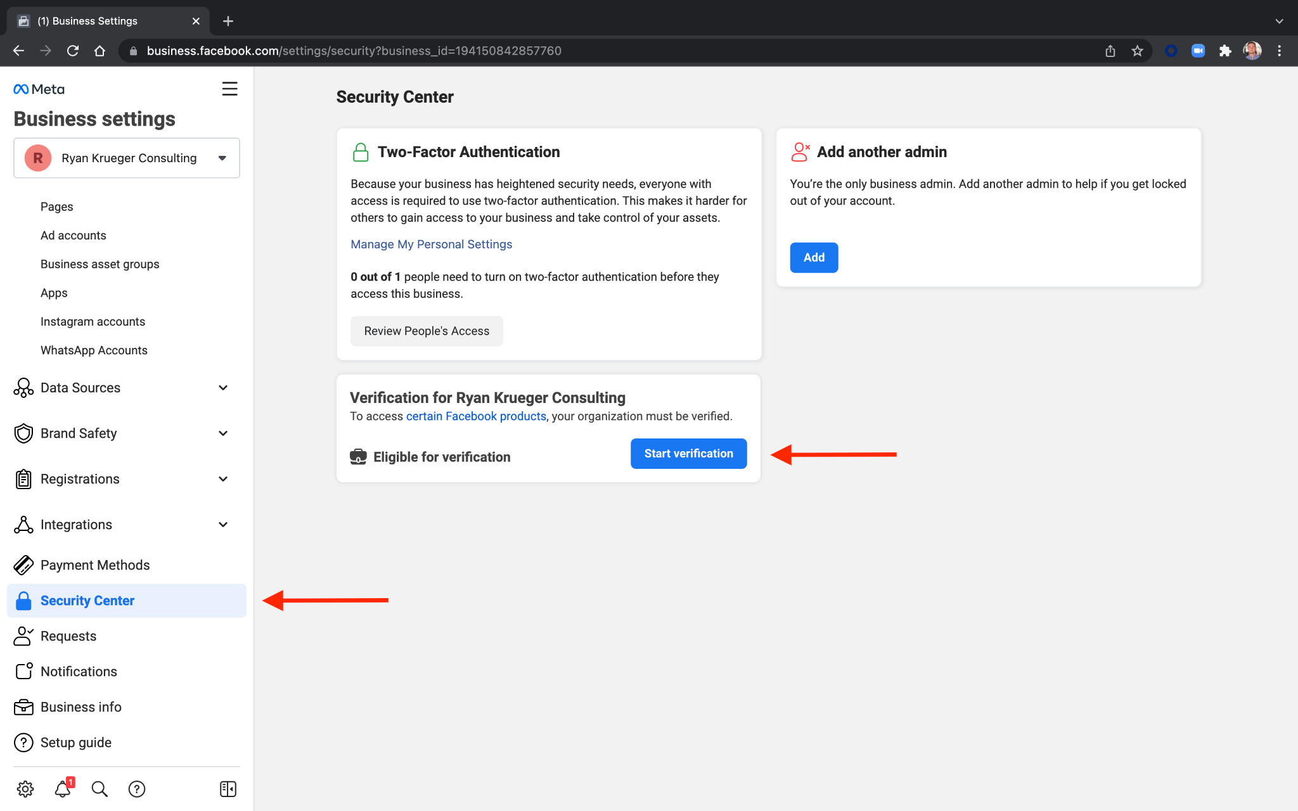Click the Data Sources icon

tap(23, 388)
